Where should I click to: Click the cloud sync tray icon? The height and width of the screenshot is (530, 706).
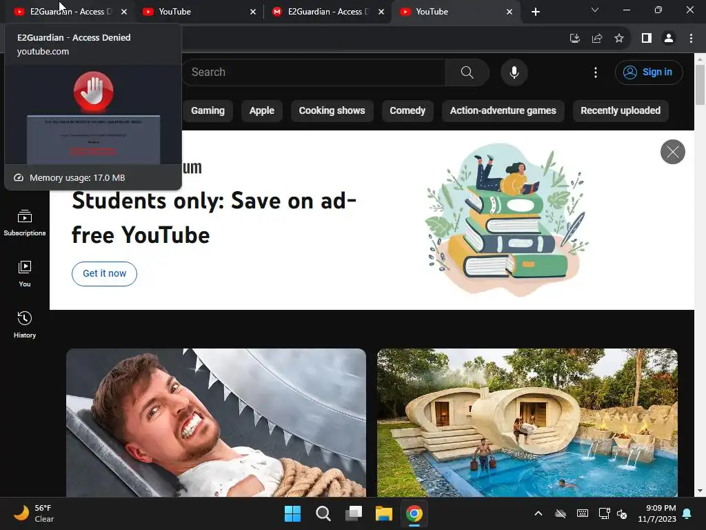[560, 513]
